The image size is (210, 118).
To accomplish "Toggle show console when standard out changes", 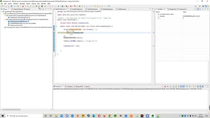I will point(181,87).
